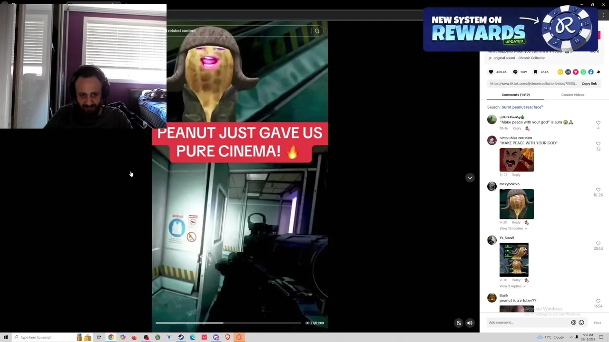Open more share options arrow
This screenshot has height=342, width=609.
click(x=599, y=72)
